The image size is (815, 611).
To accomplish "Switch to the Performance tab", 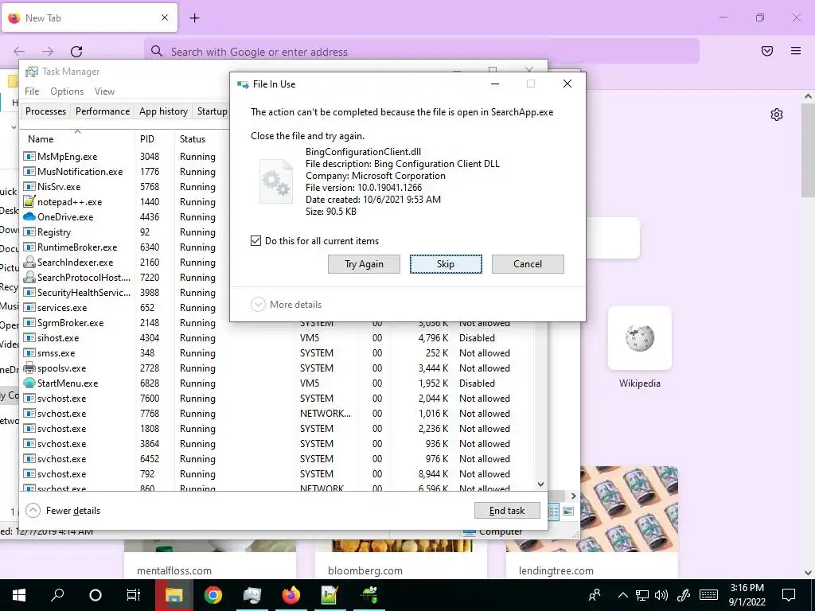I will (x=103, y=111).
